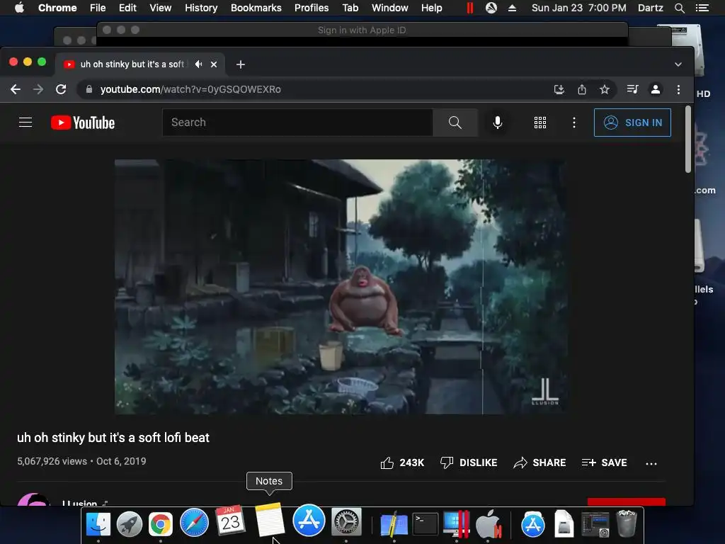Go back in Chrome
725x544 pixels.
click(16, 89)
